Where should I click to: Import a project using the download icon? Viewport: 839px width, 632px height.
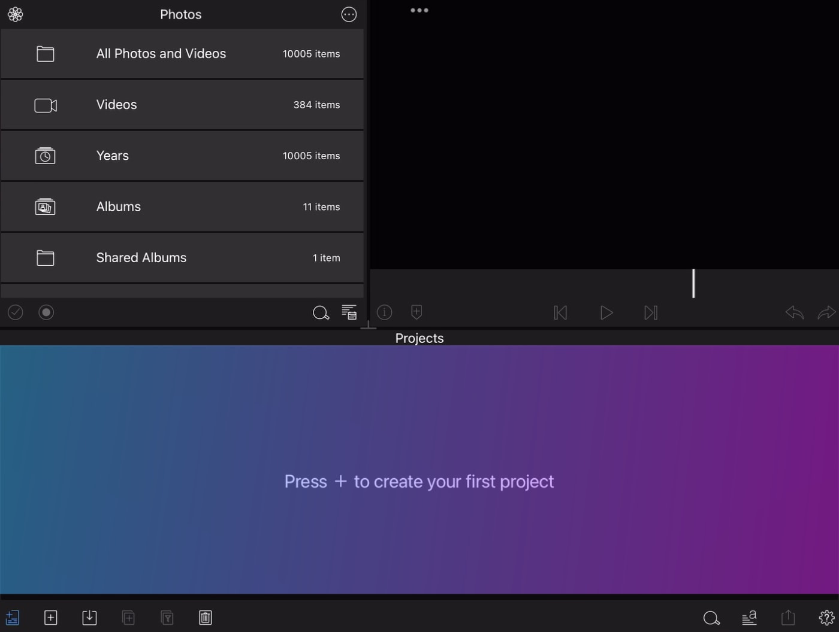tap(89, 618)
